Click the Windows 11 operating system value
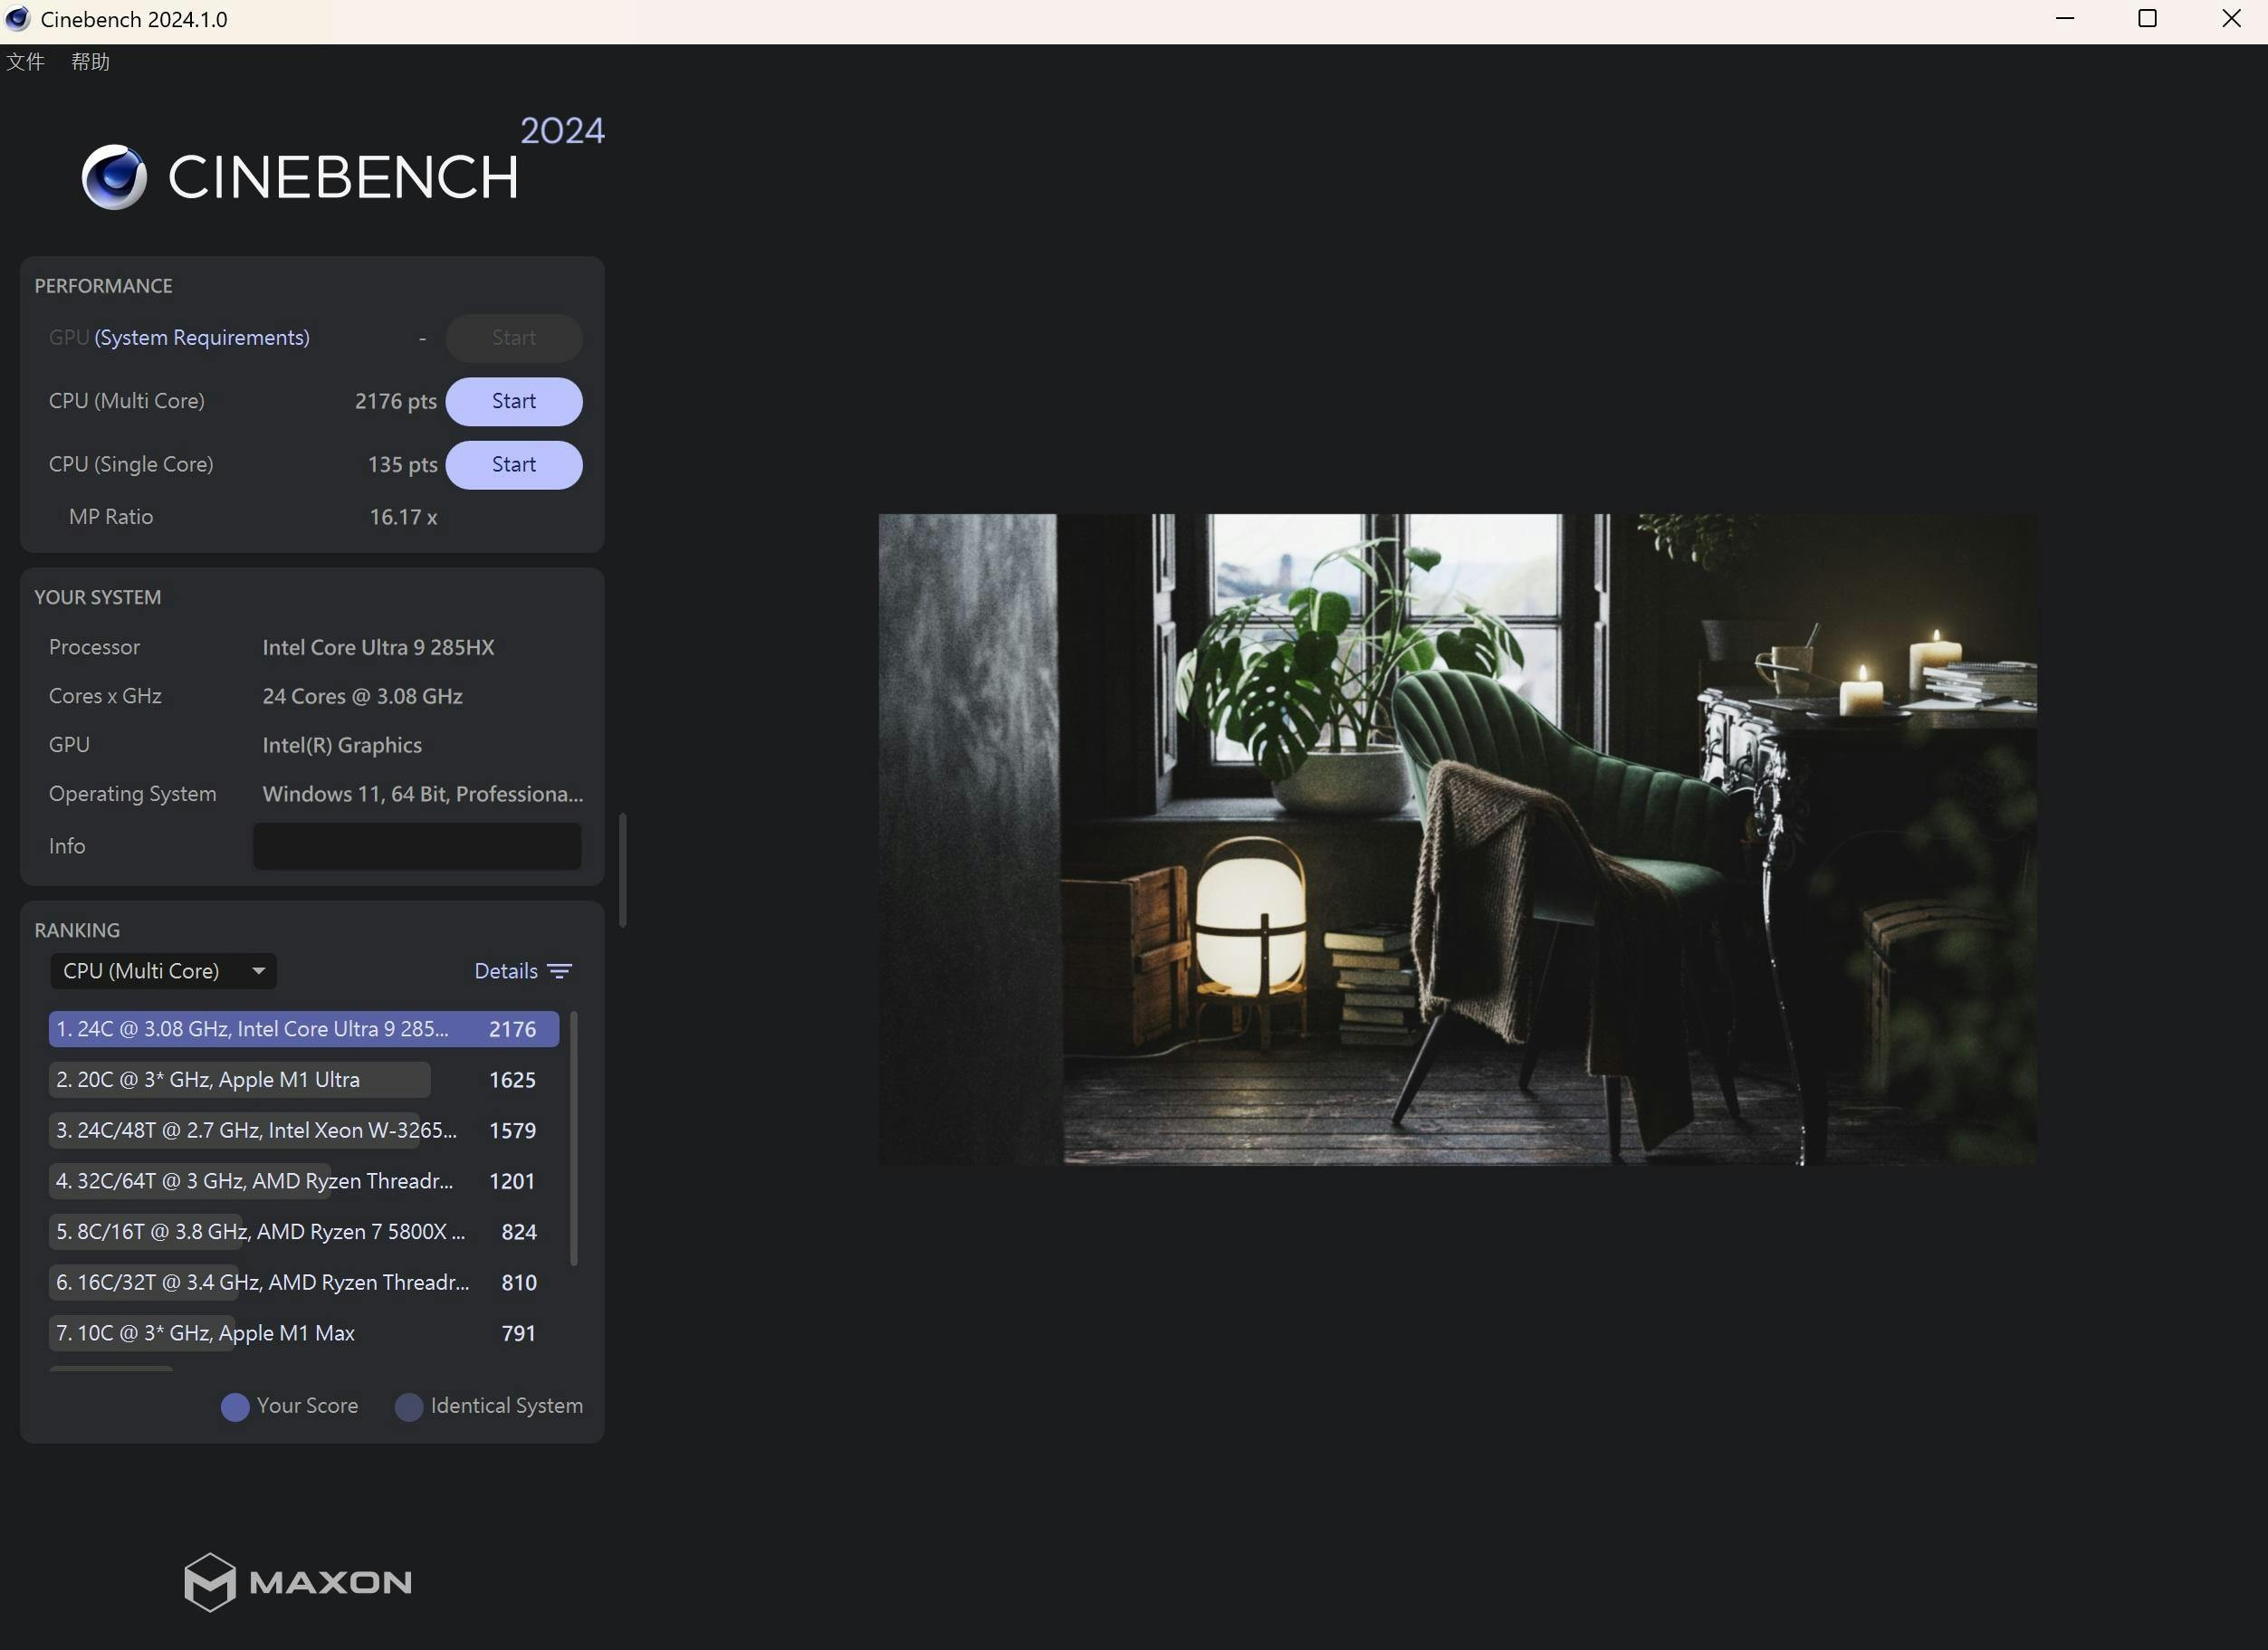2268x1650 pixels. coord(422,794)
